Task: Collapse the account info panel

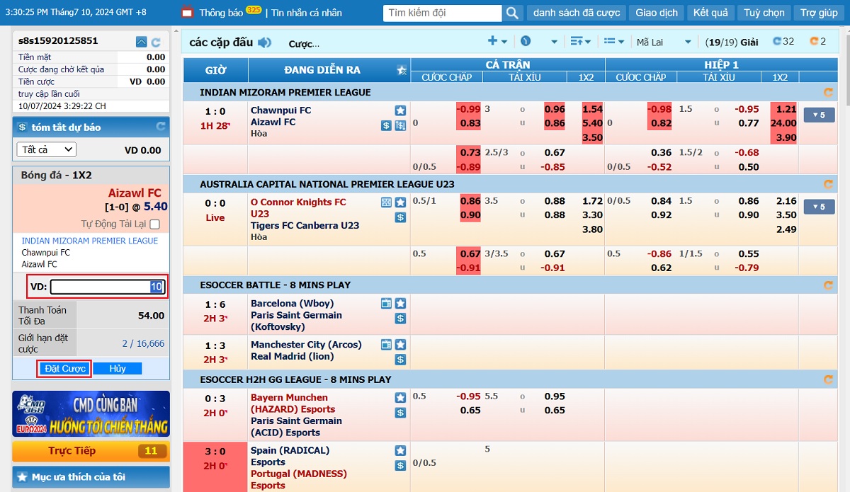Action: [142, 42]
